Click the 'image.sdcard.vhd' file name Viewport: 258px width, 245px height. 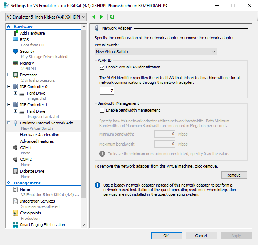coord(43,117)
